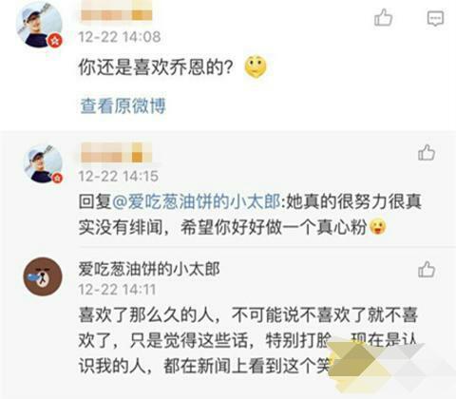Open 查看原微博 link
The width and height of the screenshot is (456, 399).
click(123, 105)
